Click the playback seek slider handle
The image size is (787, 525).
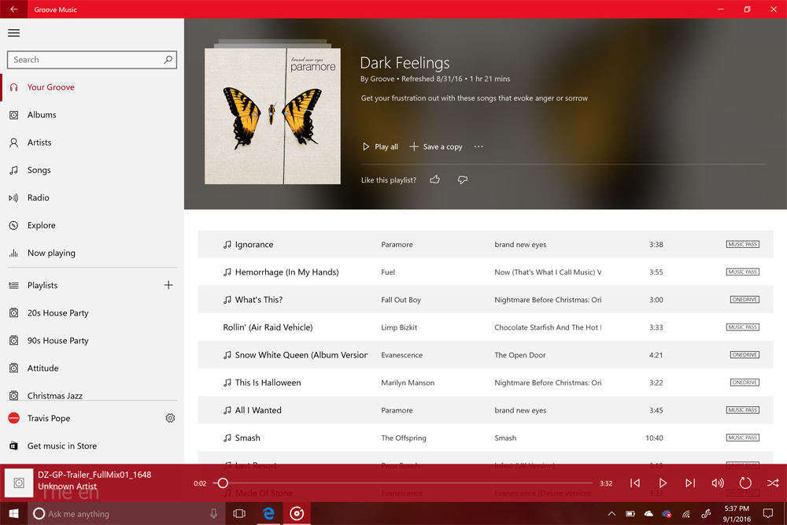(x=223, y=482)
